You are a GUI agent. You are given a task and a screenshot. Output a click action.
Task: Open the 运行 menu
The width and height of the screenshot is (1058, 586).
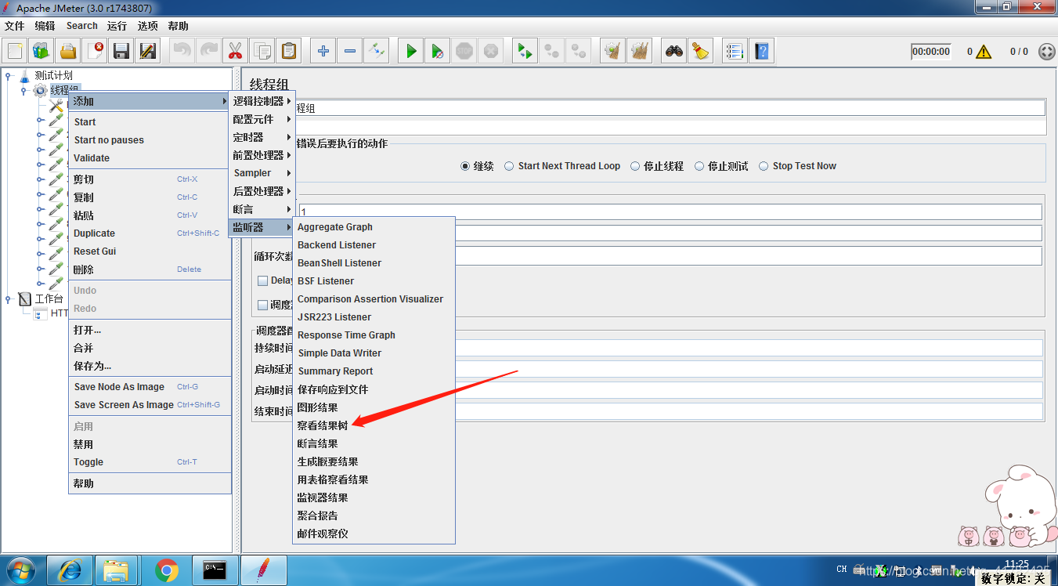click(x=117, y=26)
